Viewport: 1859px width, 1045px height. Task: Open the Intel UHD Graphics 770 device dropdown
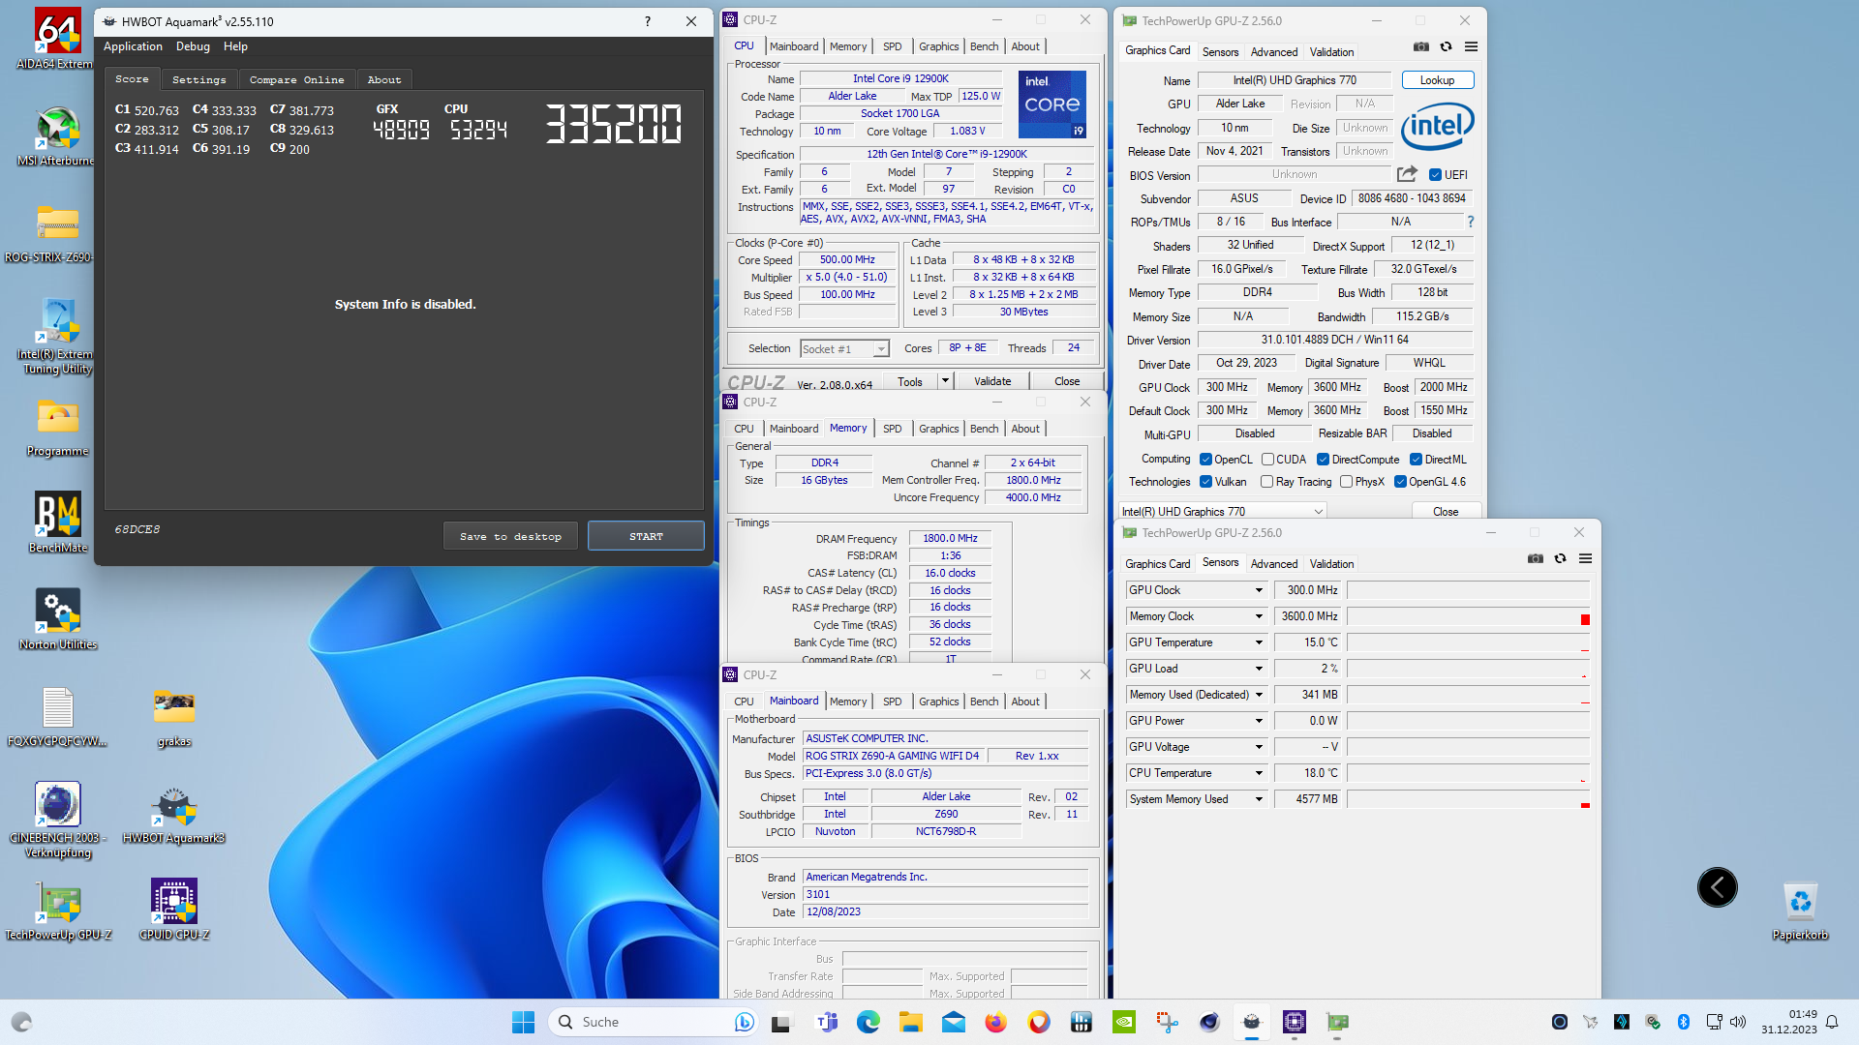coord(1222,511)
